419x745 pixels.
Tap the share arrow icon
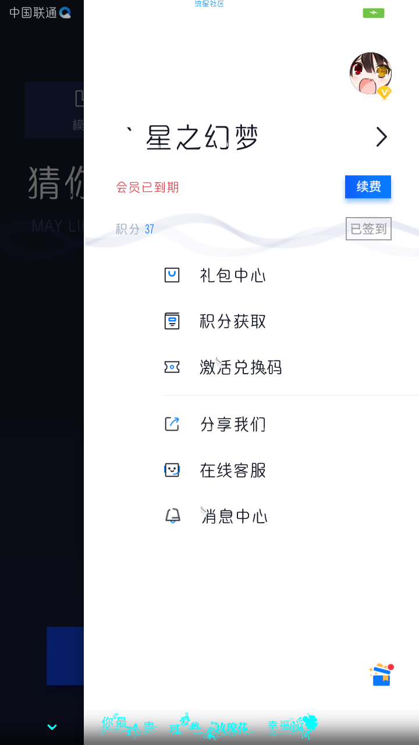pos(172,424)
